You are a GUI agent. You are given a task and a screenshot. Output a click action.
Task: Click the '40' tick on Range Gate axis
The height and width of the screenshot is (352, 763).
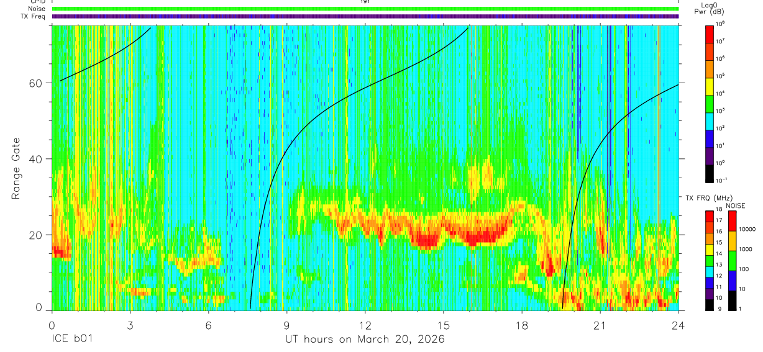[x=35, y=159]
